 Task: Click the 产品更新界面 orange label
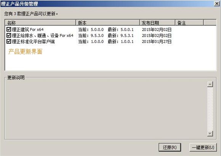click(26, 52)
